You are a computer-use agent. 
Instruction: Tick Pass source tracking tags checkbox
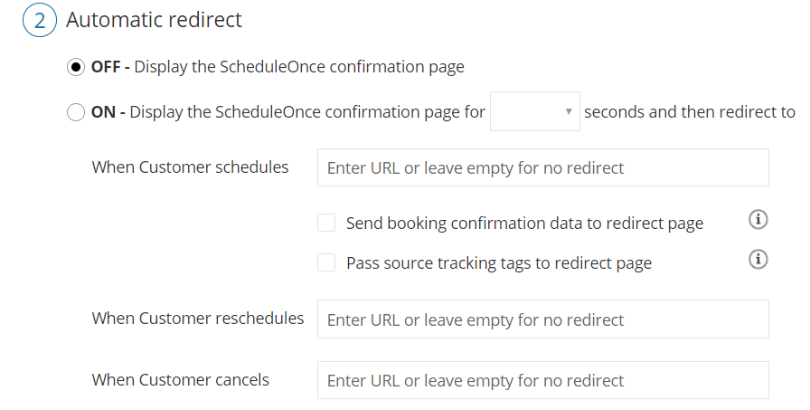point(326,262)
